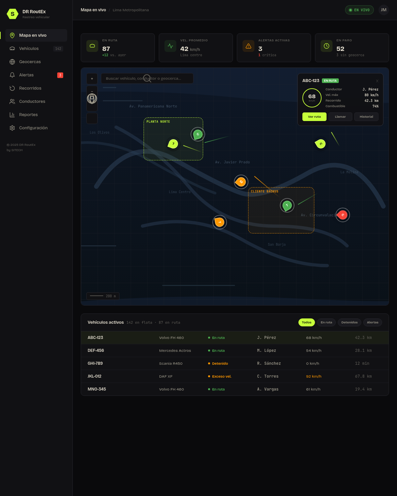Select the yellow marker in Planta Norte
This screenshot has height=496, width=397.
click(173, 144)
